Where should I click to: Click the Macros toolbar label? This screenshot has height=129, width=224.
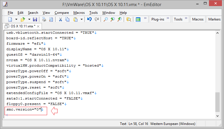click(198, 19)
